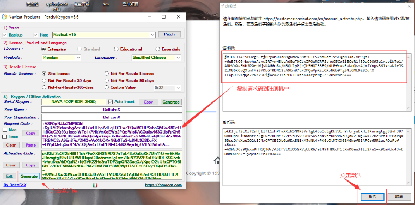Select the Site license radio button

point(44,74)
